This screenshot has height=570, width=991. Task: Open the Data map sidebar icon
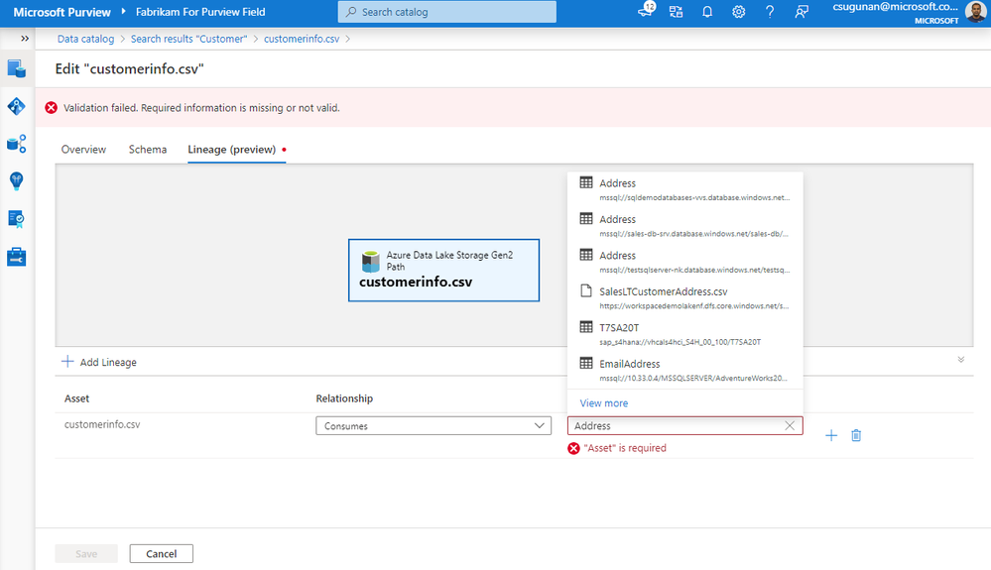[17, 106]
